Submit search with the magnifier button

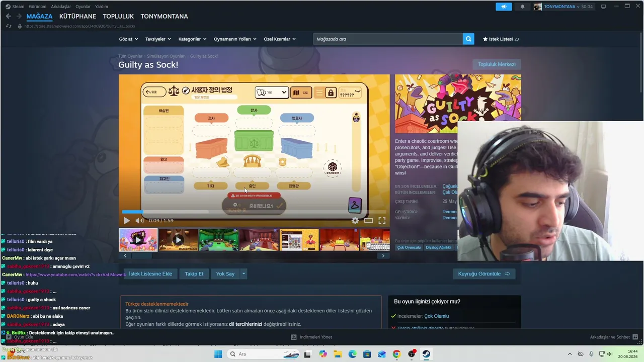click(x=468, y=39)
